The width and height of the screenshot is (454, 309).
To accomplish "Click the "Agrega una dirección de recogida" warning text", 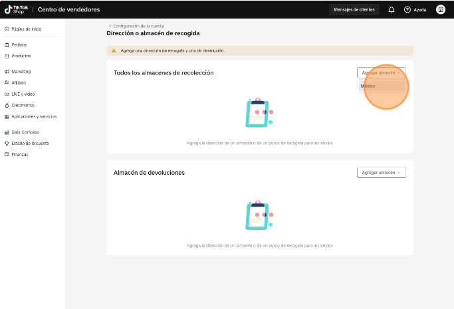I will [173, 51].
